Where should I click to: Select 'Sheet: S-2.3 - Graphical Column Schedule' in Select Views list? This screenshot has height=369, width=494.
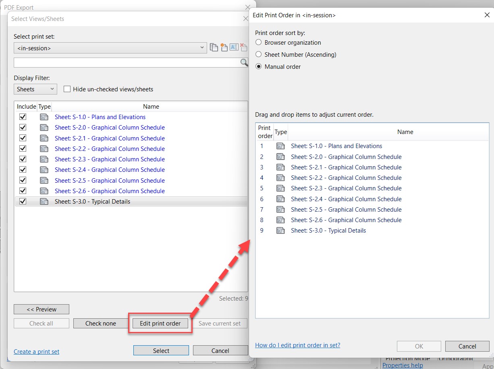click(x=110, y=159)
